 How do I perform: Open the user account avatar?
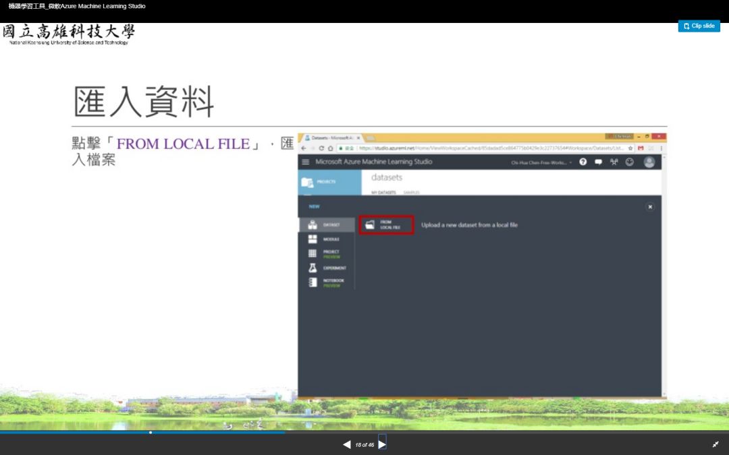649,162
